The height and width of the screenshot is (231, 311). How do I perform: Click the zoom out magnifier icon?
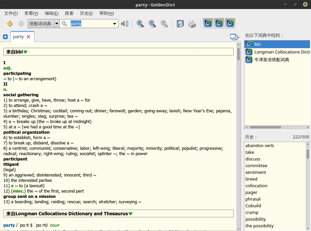[152, 24]
